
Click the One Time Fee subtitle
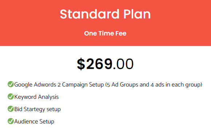(105, 33)
